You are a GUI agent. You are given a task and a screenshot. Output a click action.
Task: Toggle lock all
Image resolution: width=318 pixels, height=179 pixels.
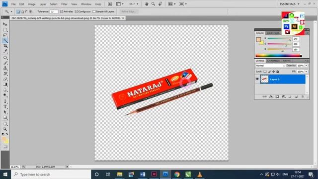click(278, 72)
